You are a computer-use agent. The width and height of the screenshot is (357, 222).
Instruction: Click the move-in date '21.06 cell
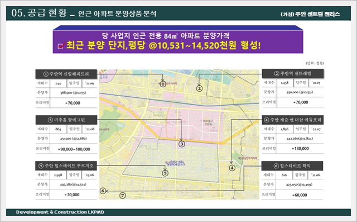[316, 175]
